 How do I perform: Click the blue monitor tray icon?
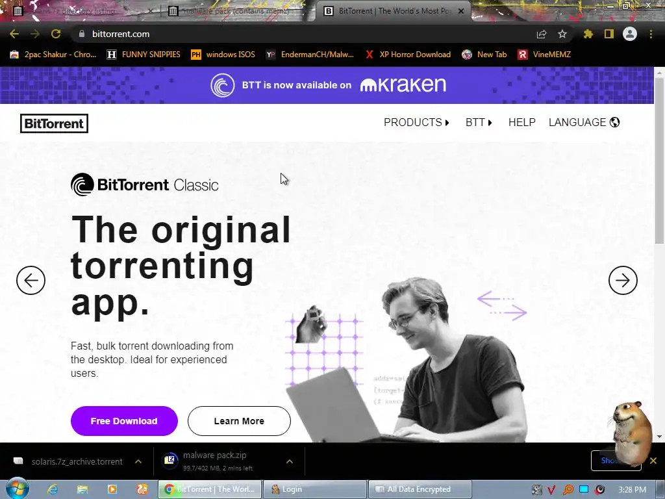tap(584, 490)
